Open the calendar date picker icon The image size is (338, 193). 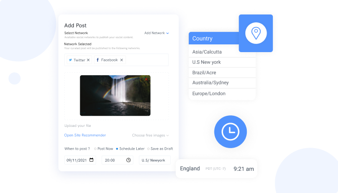point(91,160)
